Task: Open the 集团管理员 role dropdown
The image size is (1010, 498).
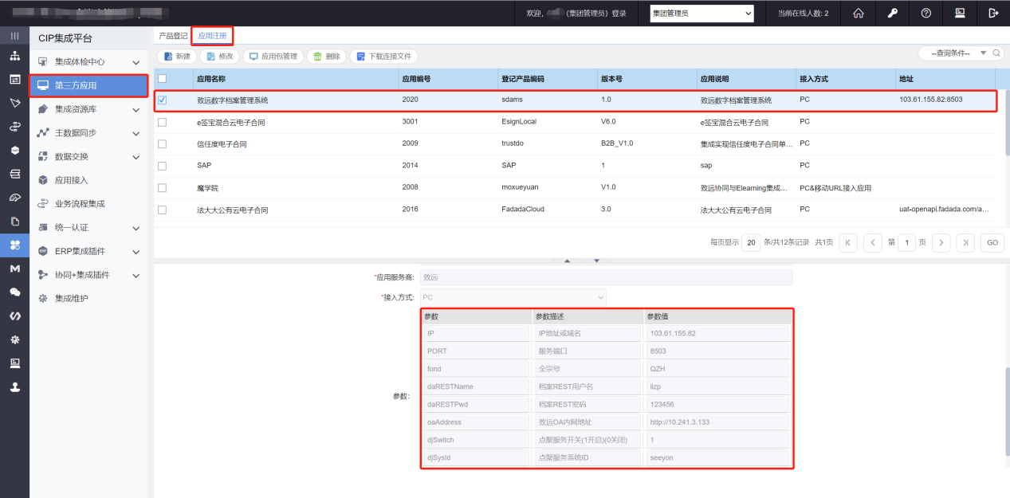Action: [x=701, y=14]
